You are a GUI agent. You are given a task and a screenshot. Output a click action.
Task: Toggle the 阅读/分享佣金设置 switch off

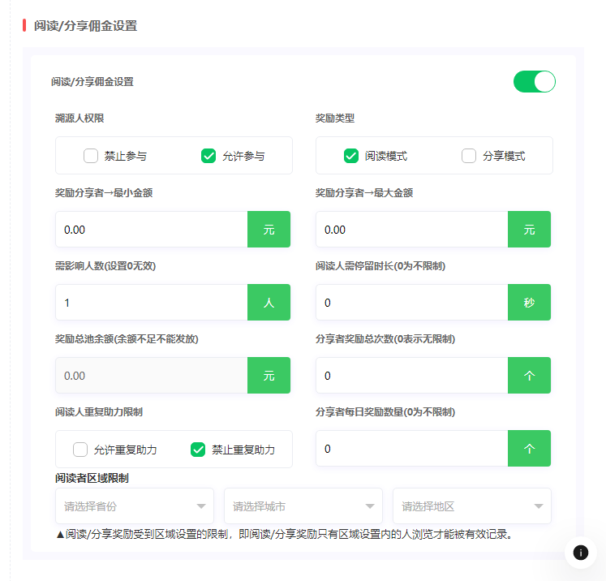(x=534, y=82)
